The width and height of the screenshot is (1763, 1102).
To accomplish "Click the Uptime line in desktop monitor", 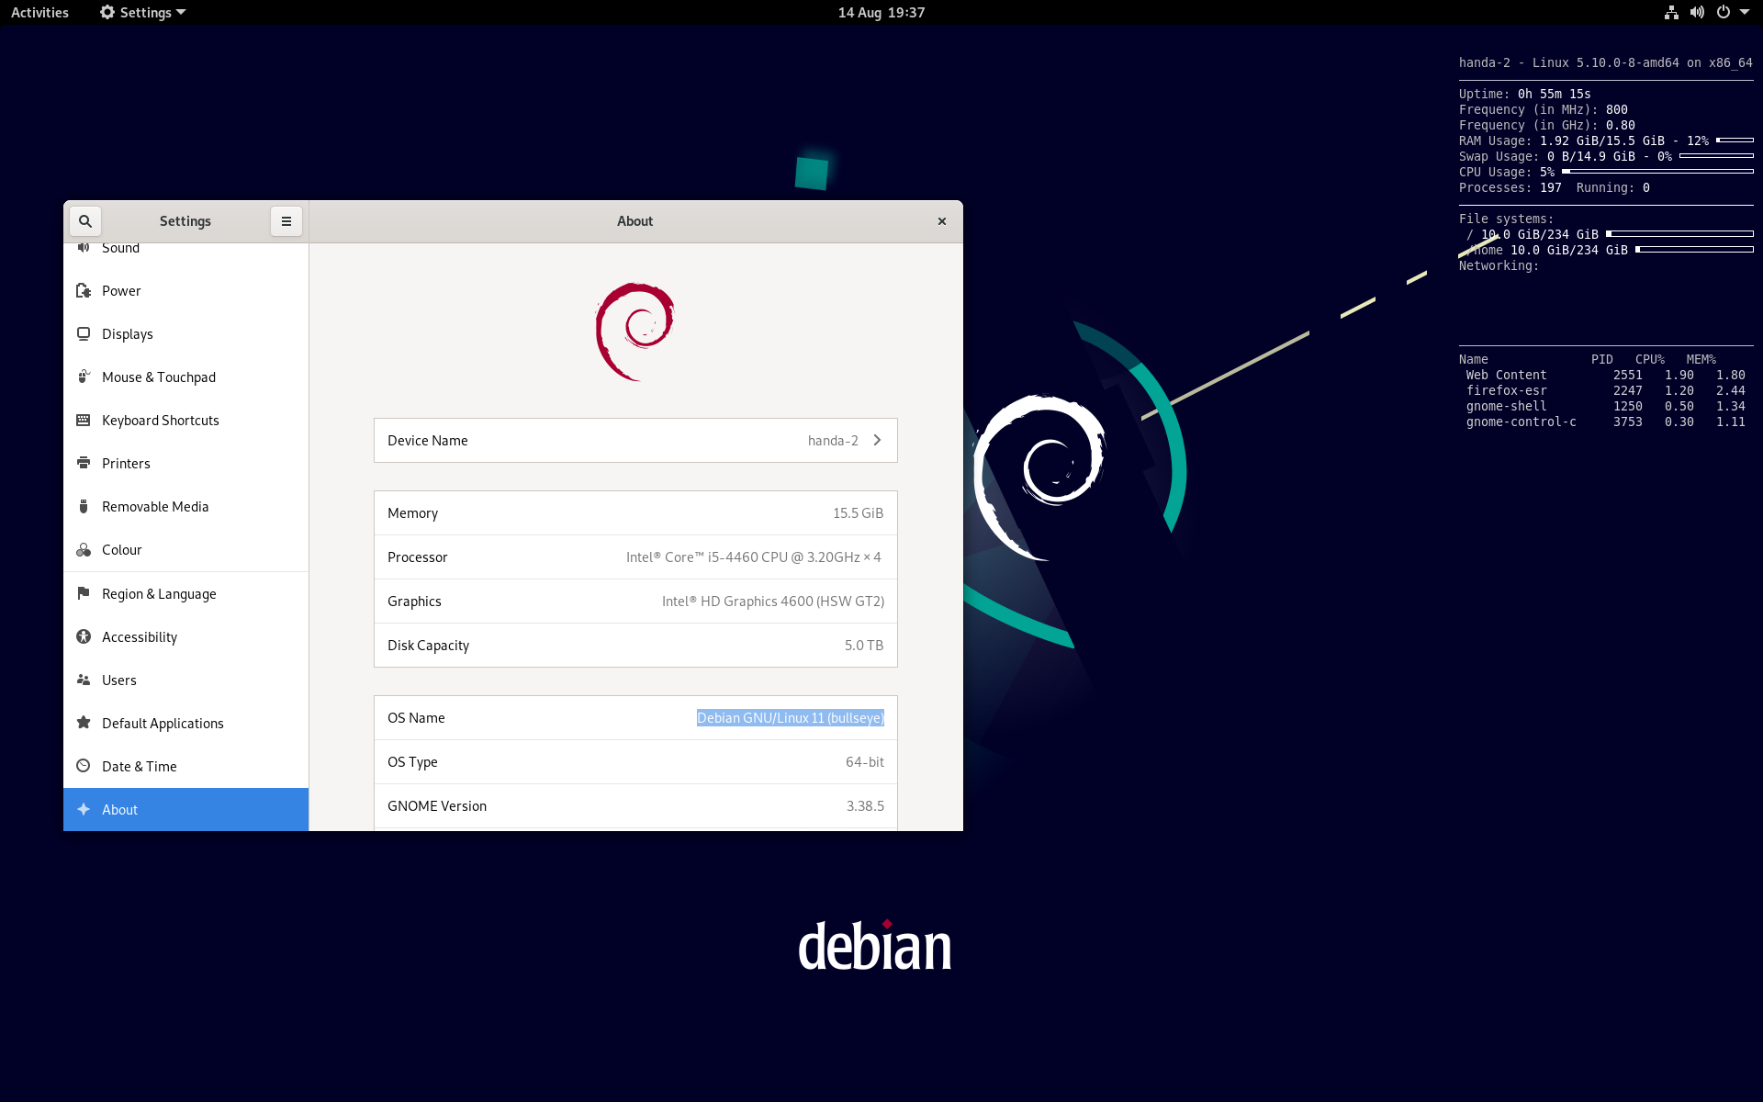I will (x=1525, y=94).
